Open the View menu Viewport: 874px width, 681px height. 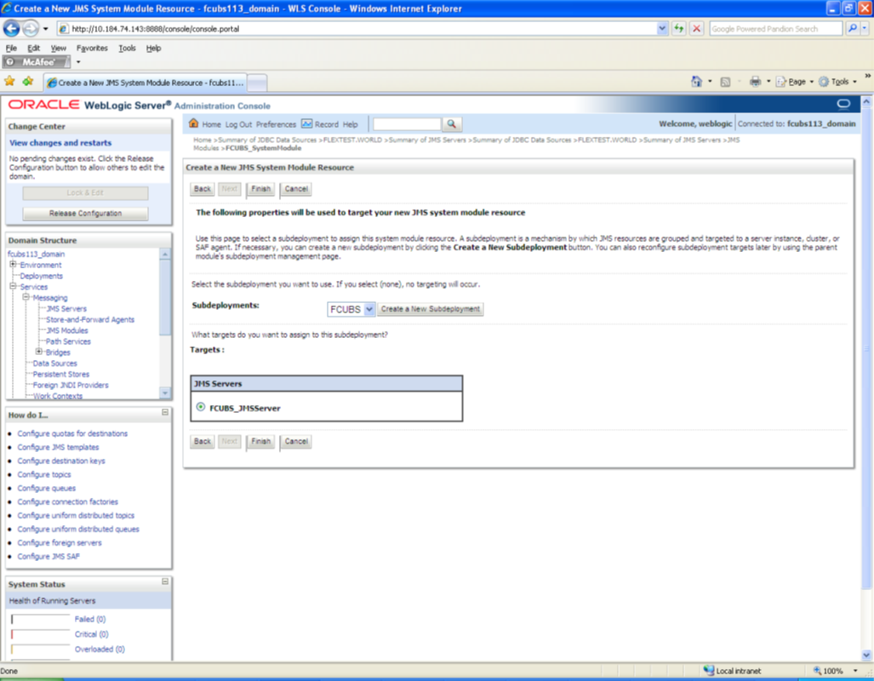point(58,48)
